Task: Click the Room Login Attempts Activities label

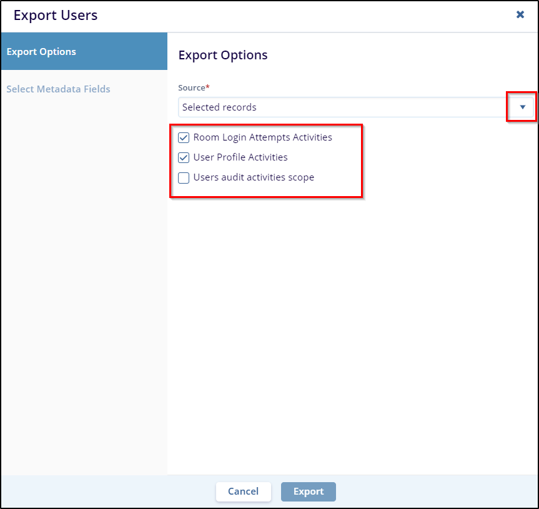Action: (x=262, y=137)
